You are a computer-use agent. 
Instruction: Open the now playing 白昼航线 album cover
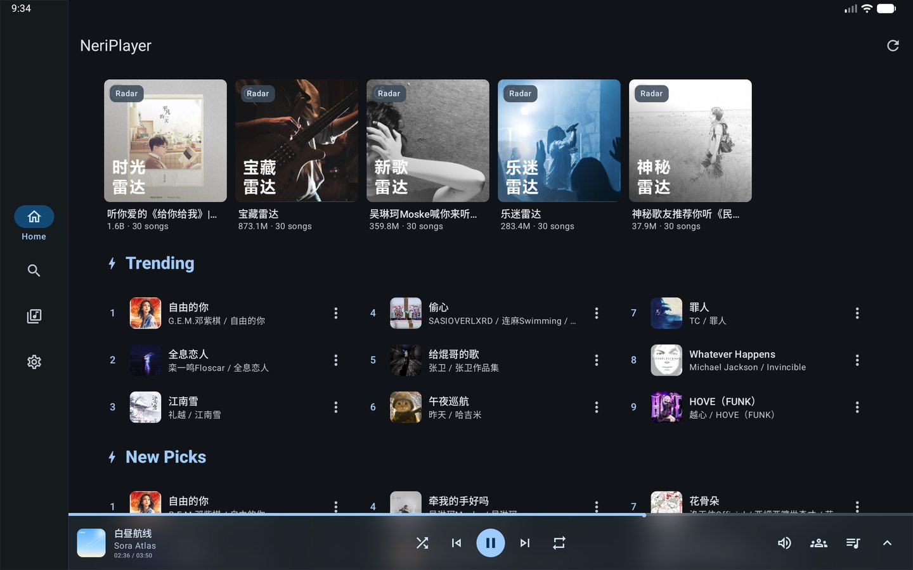(x=91, y=543)
